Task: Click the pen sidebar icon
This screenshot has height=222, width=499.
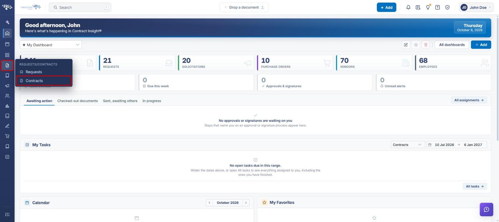Action: (7, 126)
